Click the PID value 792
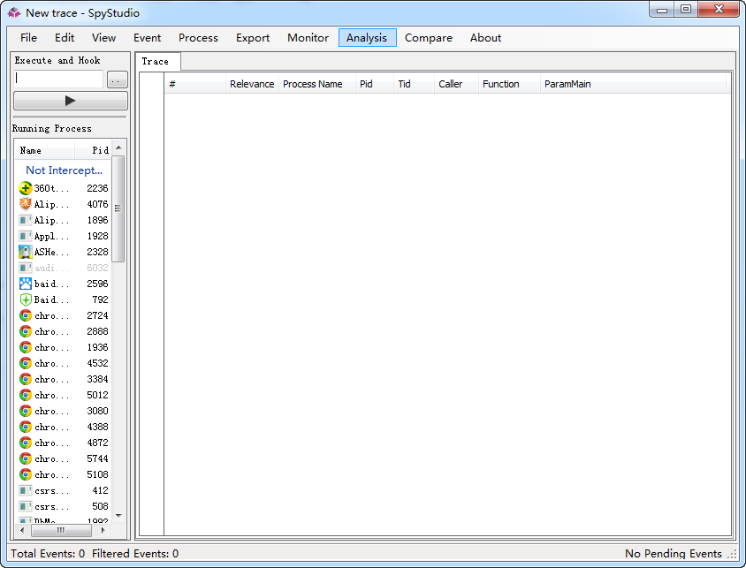The width and height of the screenshot is (746, 568). coord(100,299)
